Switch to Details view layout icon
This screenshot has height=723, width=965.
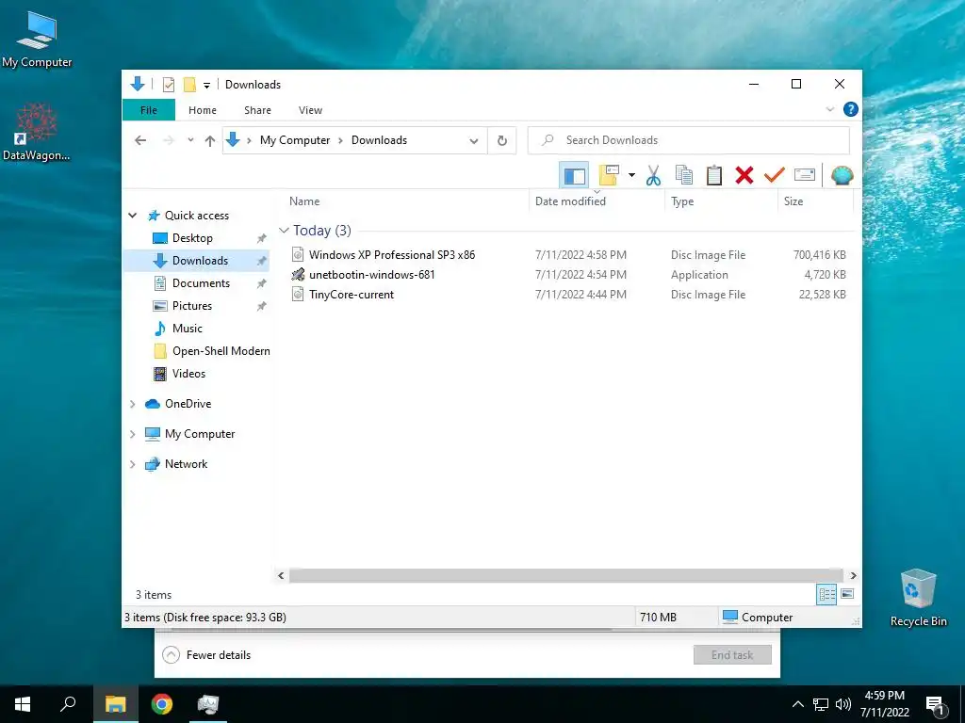(x=826, y=594)
